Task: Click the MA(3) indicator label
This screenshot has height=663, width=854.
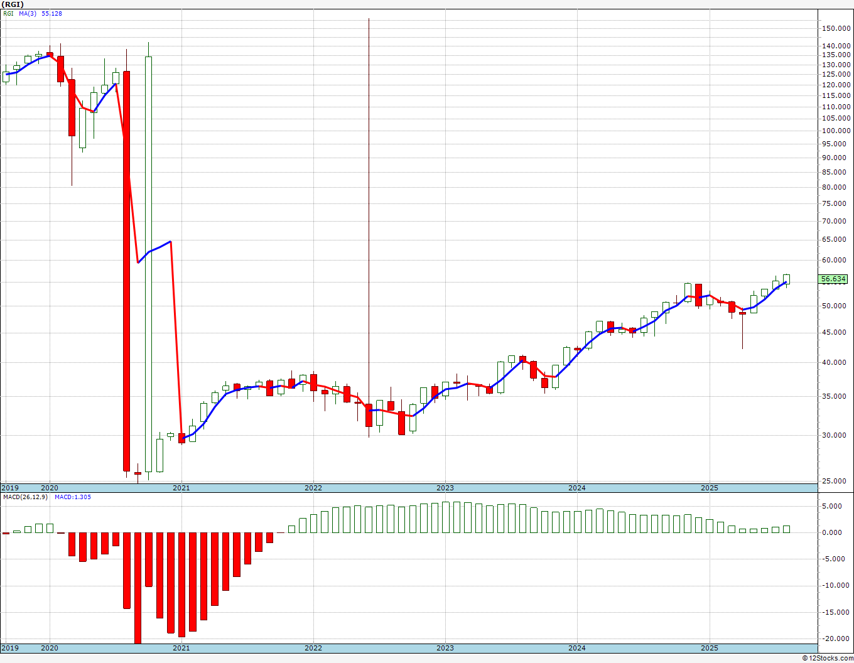Action: pyautogui.click(x=28, y=13)
